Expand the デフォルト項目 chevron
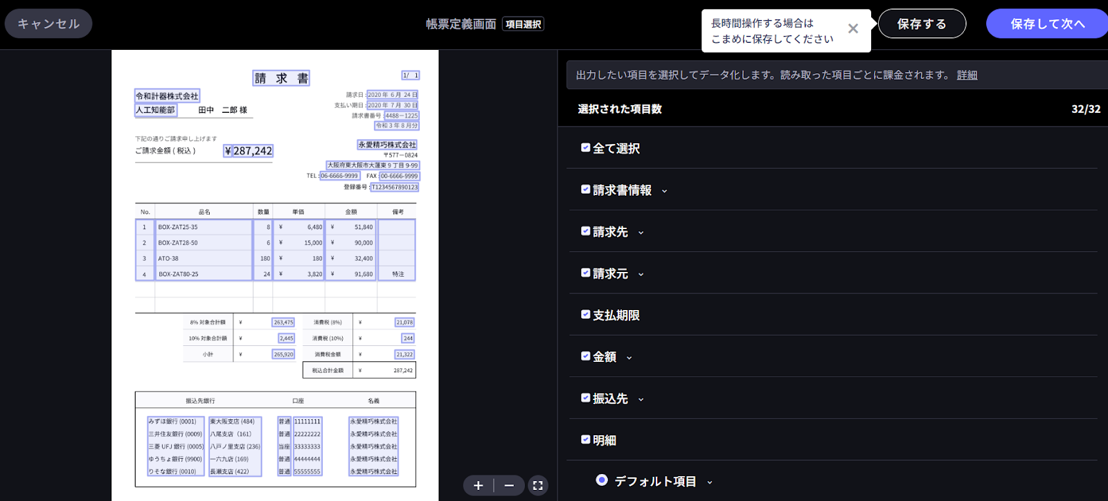The height and width of the screenshot is (501, 1108). [x=709, y=483]
